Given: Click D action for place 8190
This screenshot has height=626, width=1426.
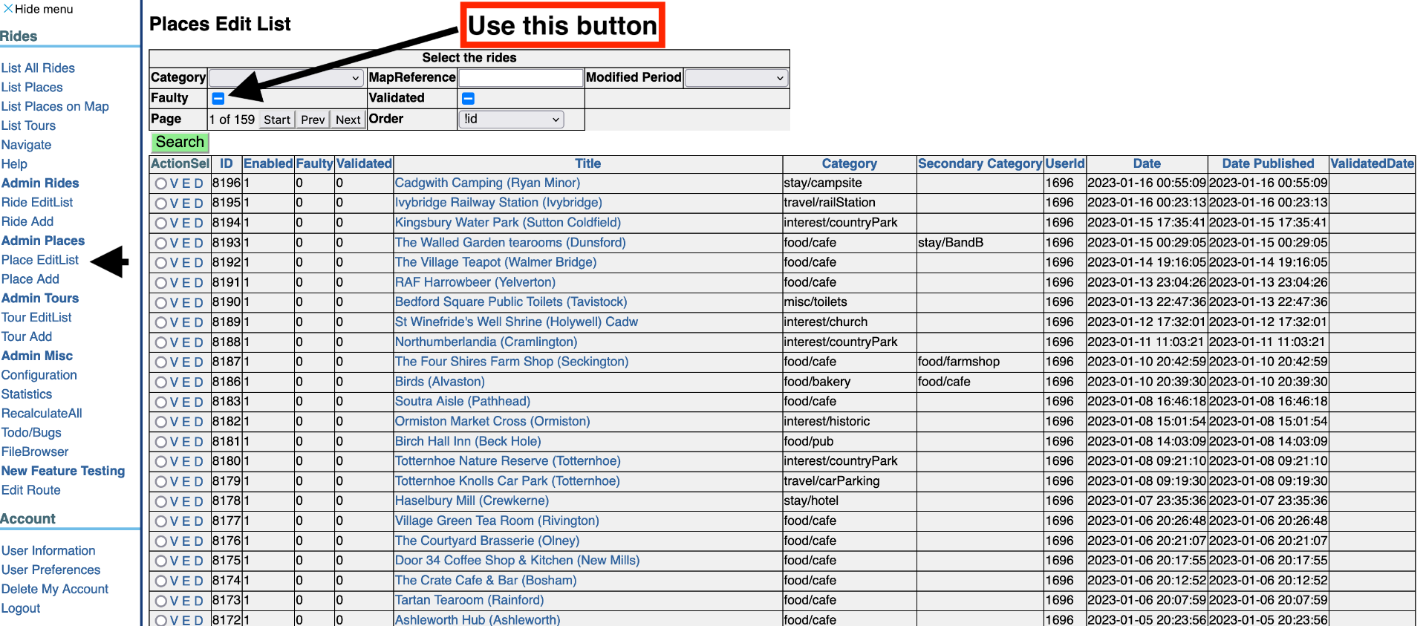Looking at the screenshot, I should click(198, 303).
